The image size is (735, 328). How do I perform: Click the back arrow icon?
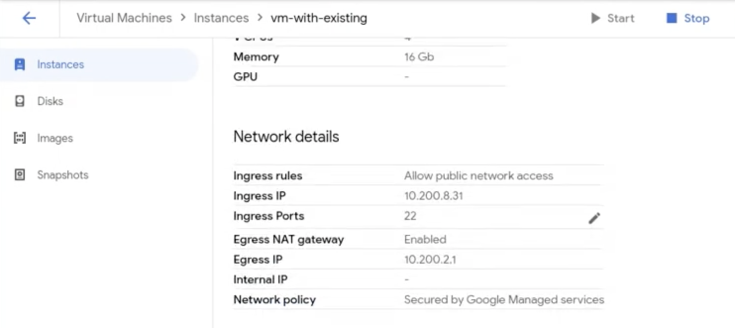[x=29, y=18]
